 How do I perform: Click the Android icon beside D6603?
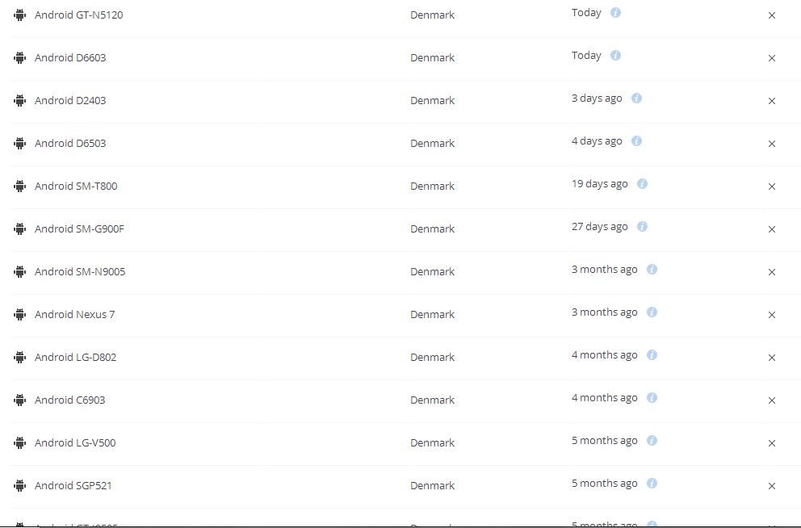(20, 57)
